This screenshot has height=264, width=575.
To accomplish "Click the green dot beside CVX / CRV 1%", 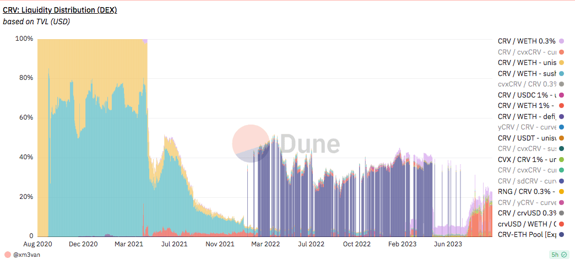I will tap(561, 159).
